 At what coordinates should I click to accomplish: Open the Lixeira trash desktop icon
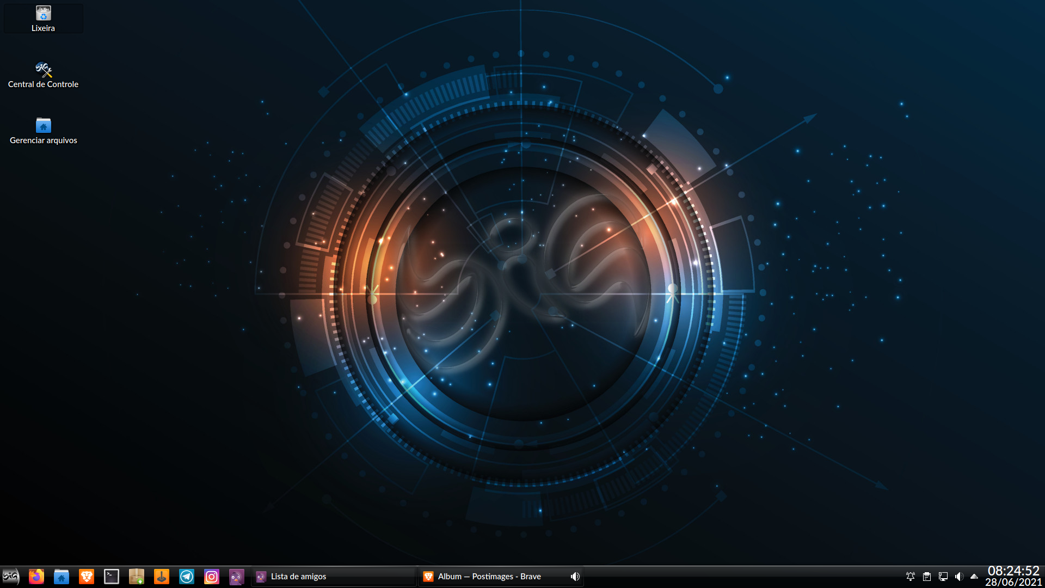click(44, 19)
